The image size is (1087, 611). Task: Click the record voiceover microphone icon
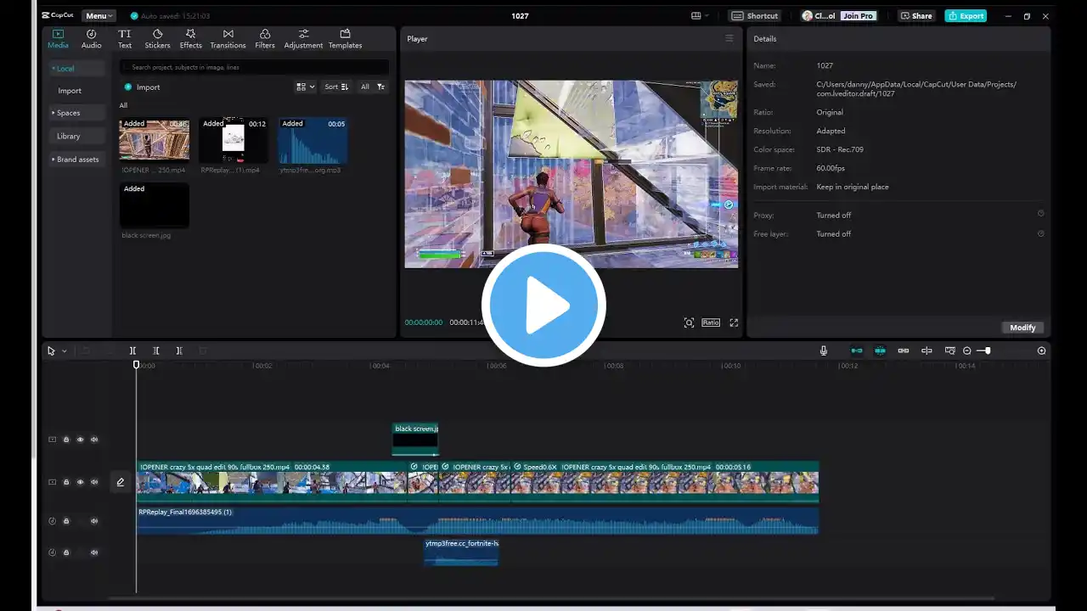click(x=823, y=350)
